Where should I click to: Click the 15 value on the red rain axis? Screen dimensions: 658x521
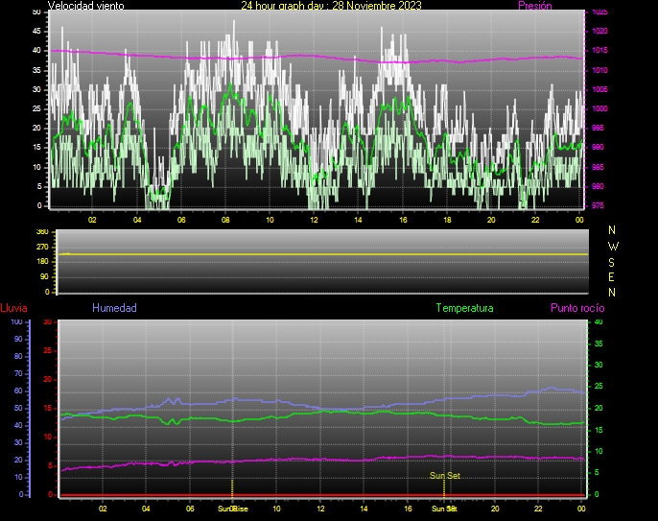pyautogui.click(x=47, y=408)
